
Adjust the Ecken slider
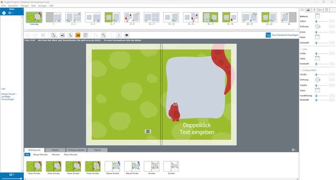click(322, 32)
